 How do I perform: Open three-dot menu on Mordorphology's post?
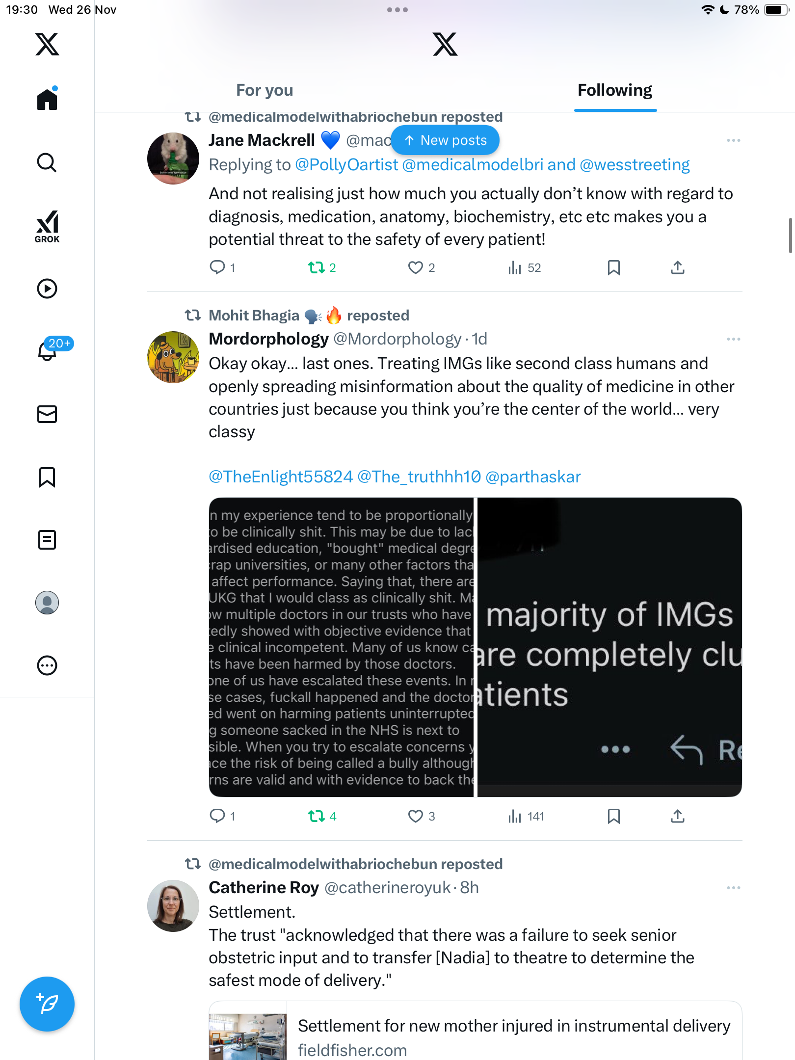[x=733, y=339]
